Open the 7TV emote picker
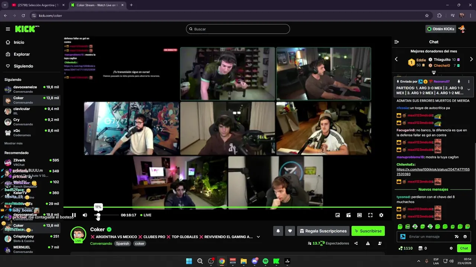The width and height of the screenshot is (476, 267). [457, 237]
